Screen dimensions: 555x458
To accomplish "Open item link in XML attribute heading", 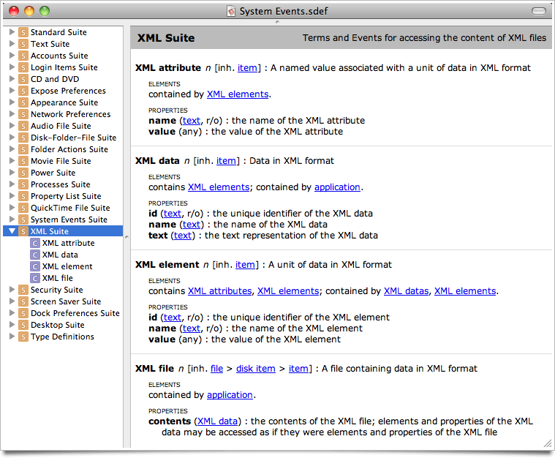I will coord(247,67).
